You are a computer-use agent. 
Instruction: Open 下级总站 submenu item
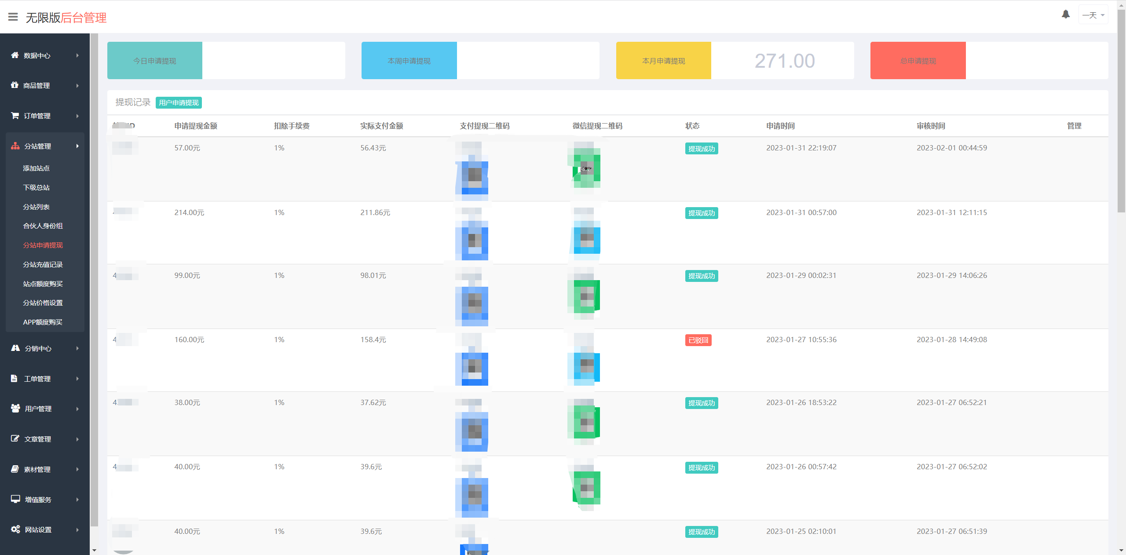tap(36, 187)
